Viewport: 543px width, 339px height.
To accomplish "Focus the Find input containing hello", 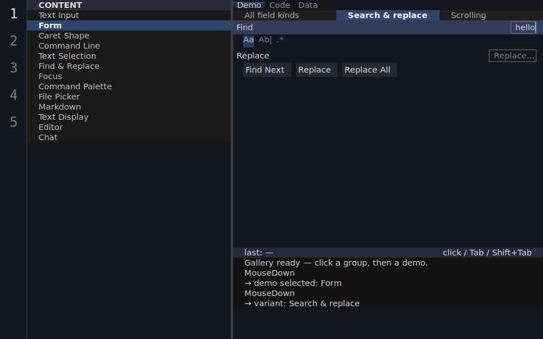I will point(524,27).
